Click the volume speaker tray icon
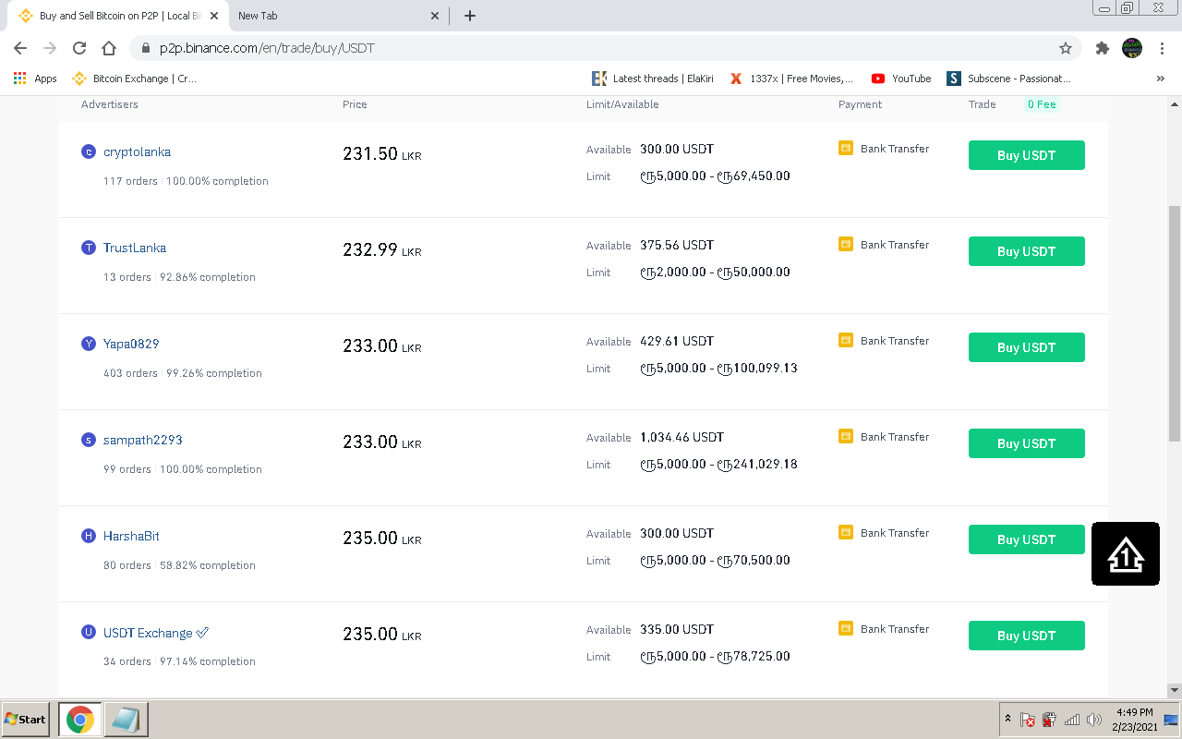Screen dimensions: 1182x739 [1094, 720]
